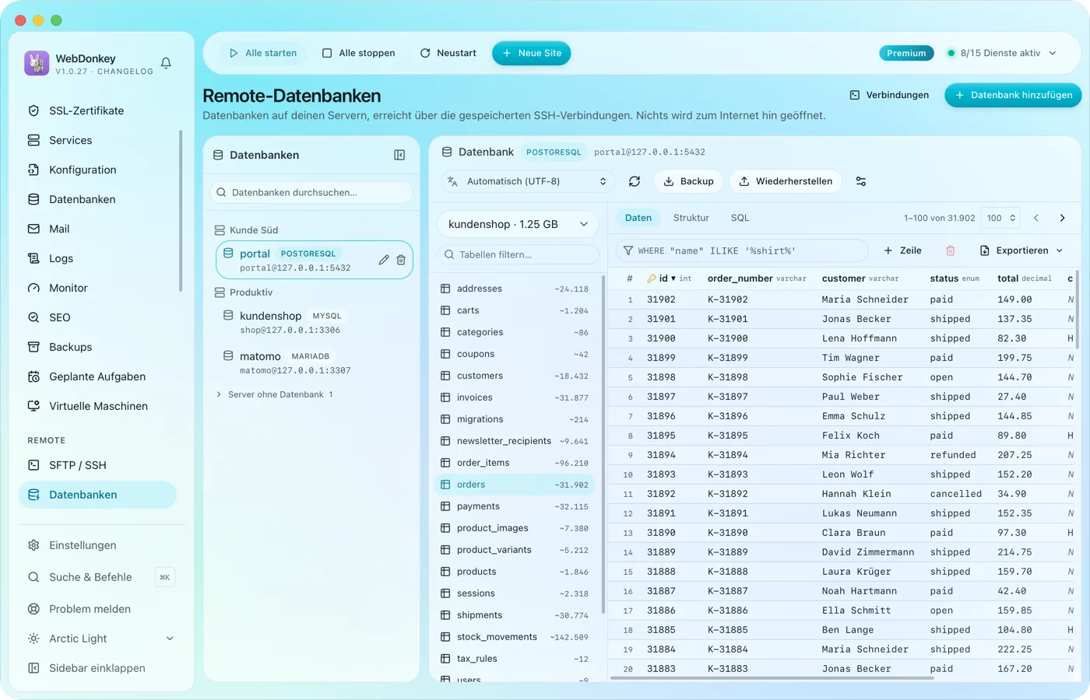Go to the previous page of results
The height and width of the screenshot is (700, 1090).
pyautogui.click(x=1036, y=218)
